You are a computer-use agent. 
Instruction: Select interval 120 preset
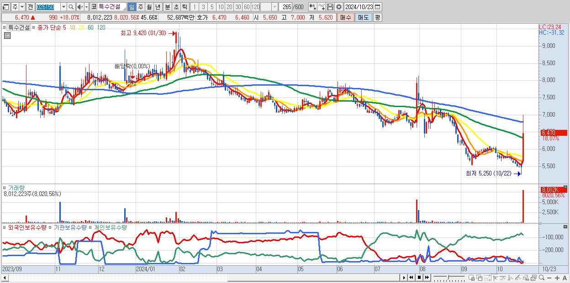pyautogui.click(x=255, y=7)
